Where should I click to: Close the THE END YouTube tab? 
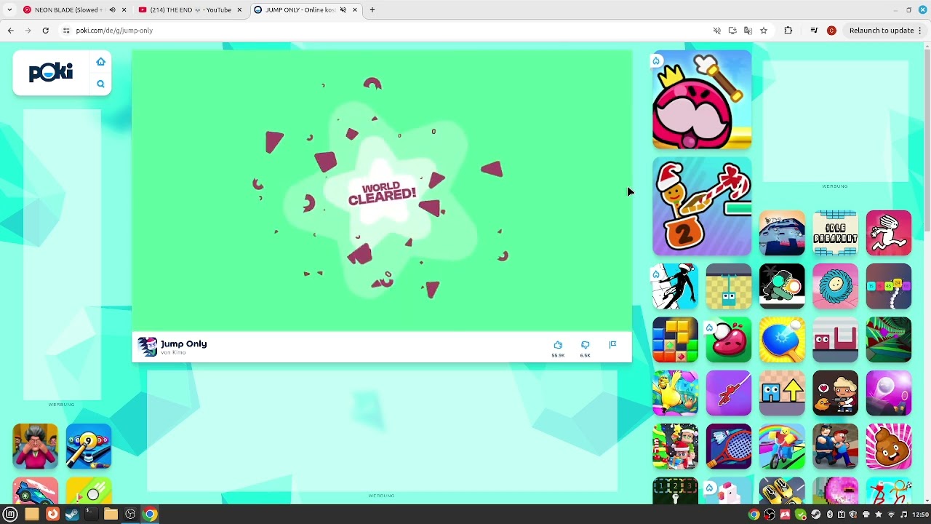click(x=239, y=10)
